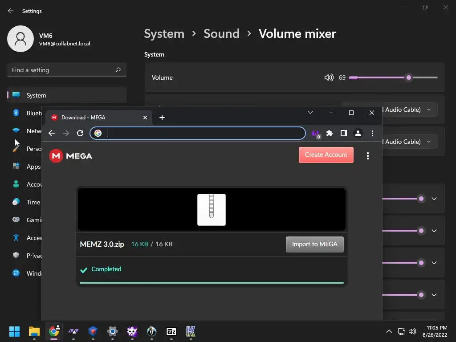Click the Chrome taskbar icon
The width and height of the screenshot is (456, 342).
[x=54, y=331]
